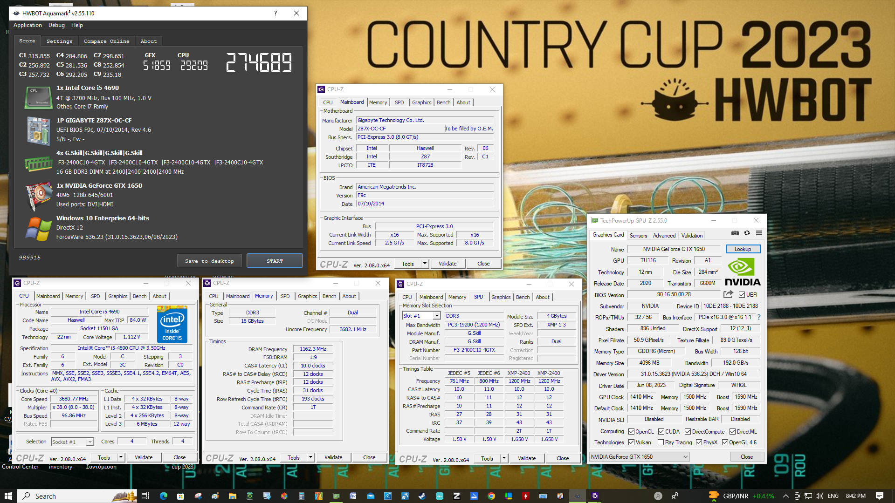The height and width of the screenshot is (503, 895).
Task: Open the GPU selector dropdown in GPU-Z
Action: (x=639, y=457)
